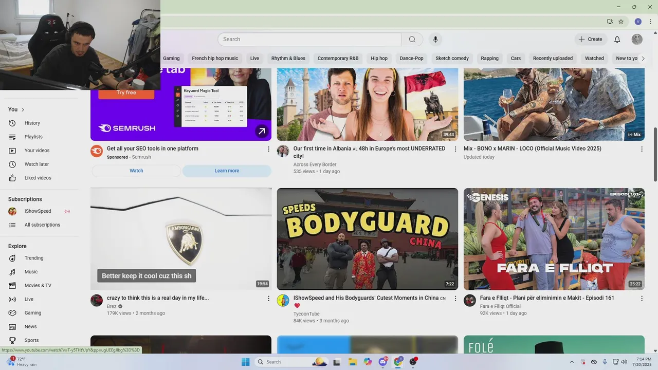The image size is (658, 370).
Task: Click the search magnifier button
Action: pos(412,40)
